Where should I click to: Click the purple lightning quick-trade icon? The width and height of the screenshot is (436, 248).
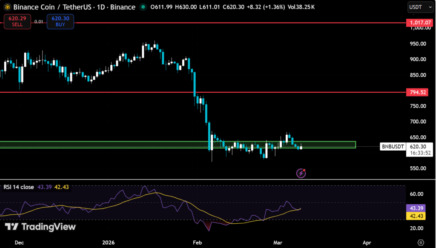[x=302, y=173]
